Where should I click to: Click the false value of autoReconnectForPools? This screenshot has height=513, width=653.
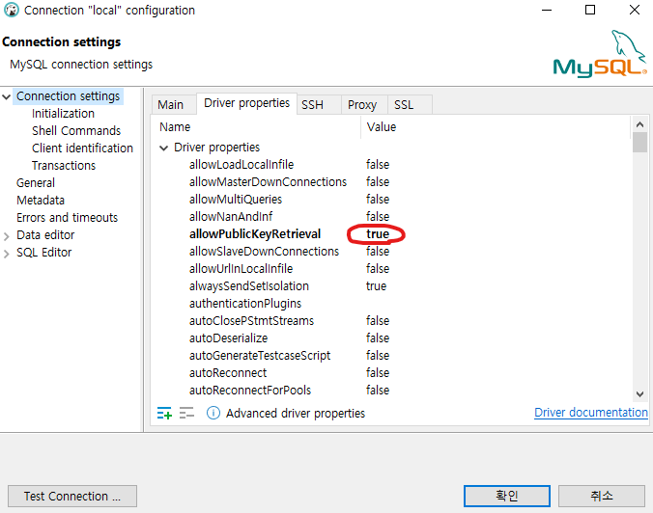[378, 391]
